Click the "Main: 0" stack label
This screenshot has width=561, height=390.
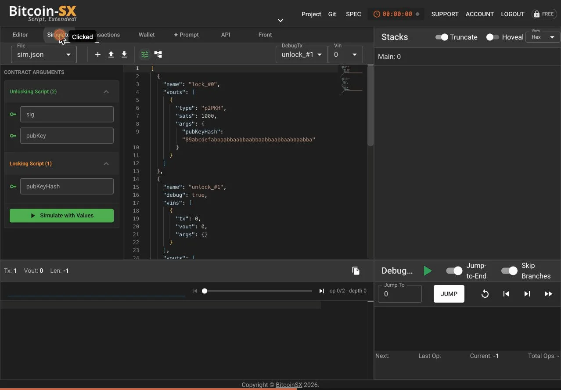[389, 57]
